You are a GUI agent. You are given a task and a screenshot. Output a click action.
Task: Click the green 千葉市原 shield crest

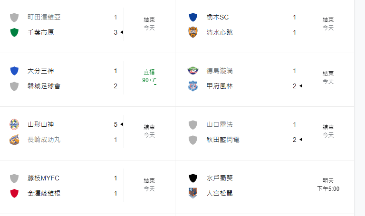click(x=14, y=32)
